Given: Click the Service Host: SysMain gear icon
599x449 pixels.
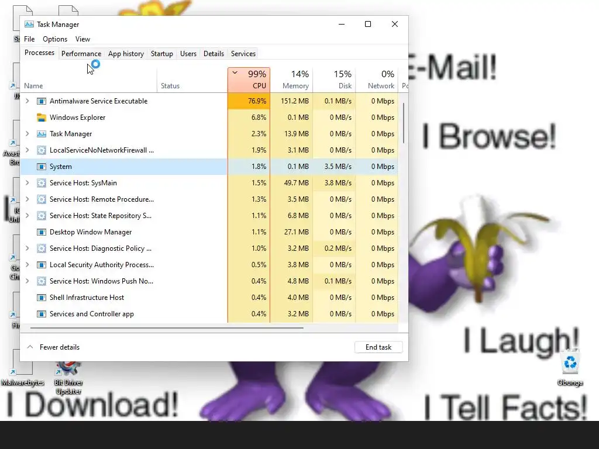Looking at the screenshot, I should coord(42,183).
